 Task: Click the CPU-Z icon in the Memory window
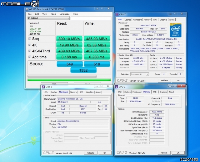pos(117,87)
